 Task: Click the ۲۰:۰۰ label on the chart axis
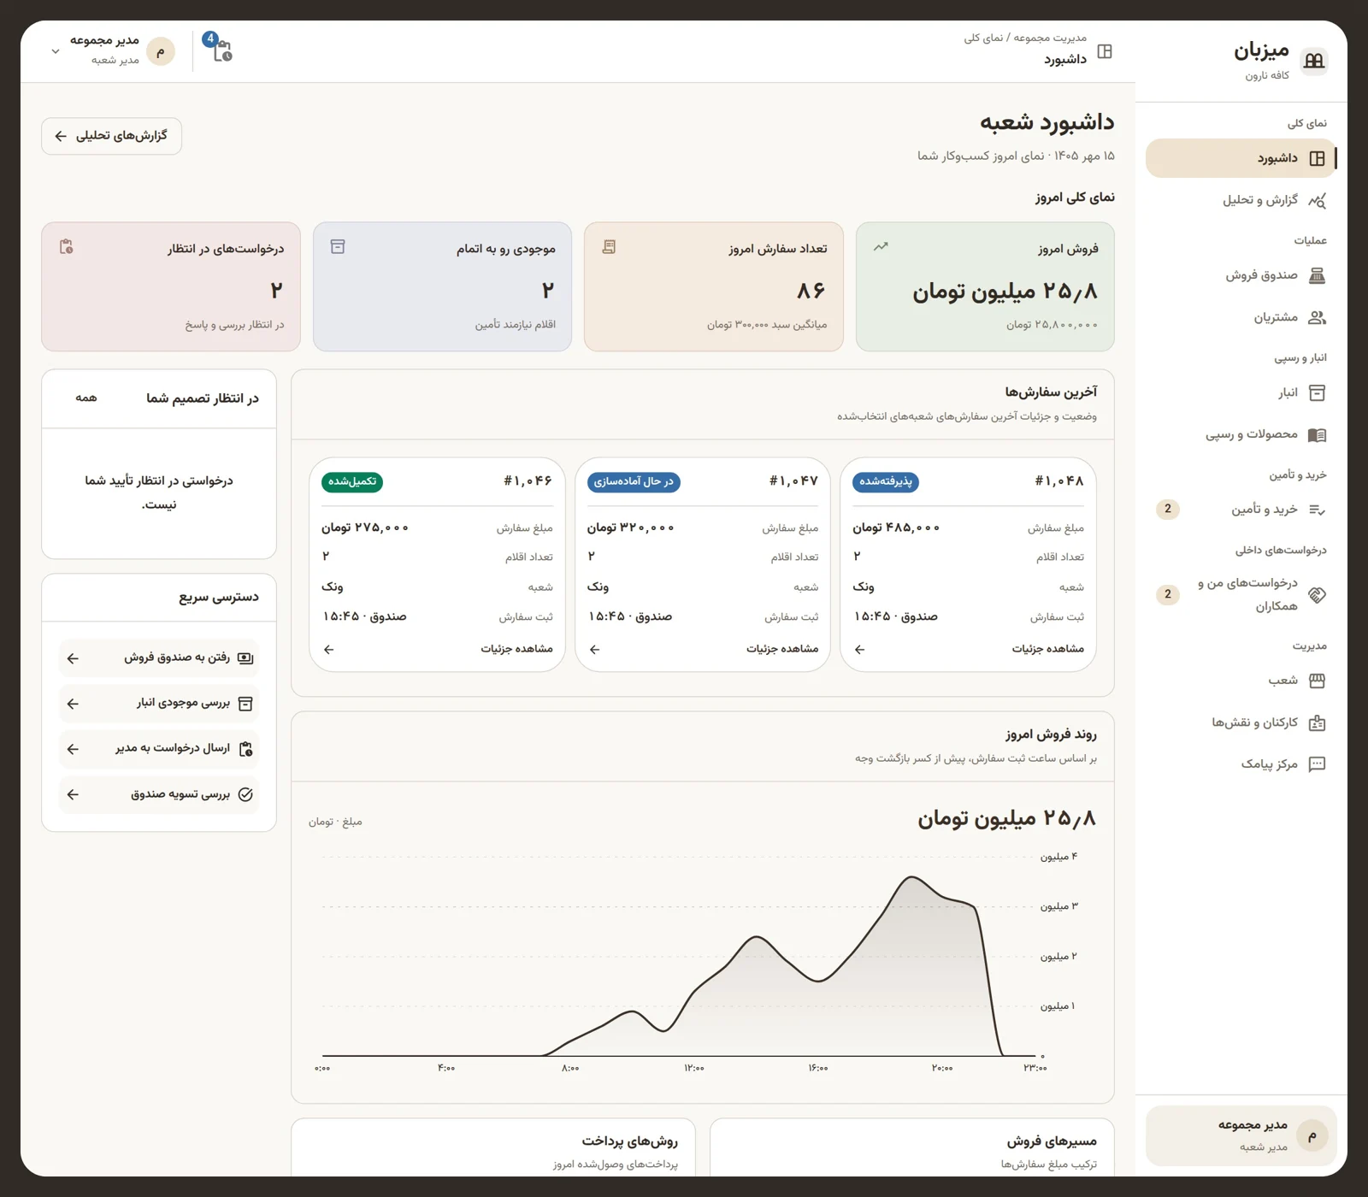942,1068
